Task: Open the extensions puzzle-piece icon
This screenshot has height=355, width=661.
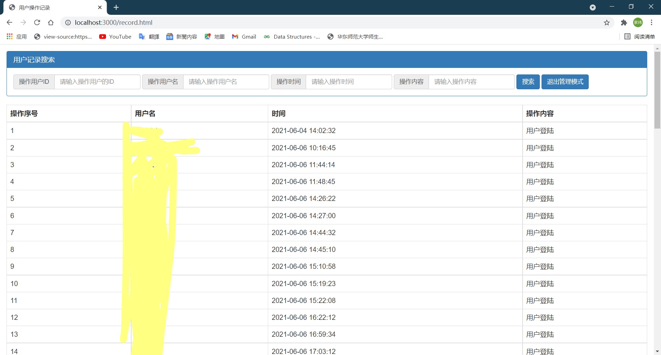Action: 624,22
